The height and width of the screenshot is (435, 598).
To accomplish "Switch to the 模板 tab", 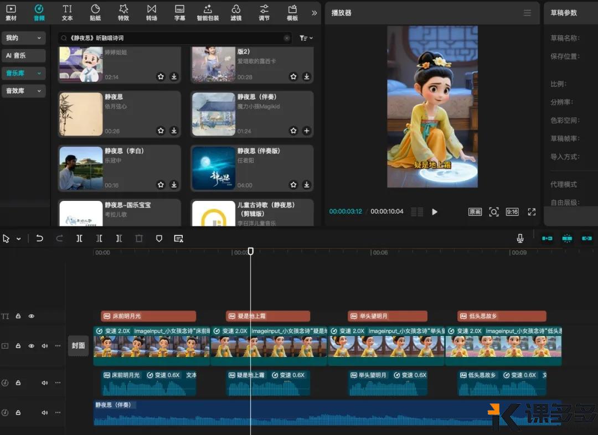I will pyautogui.click(x=292, y=12).
